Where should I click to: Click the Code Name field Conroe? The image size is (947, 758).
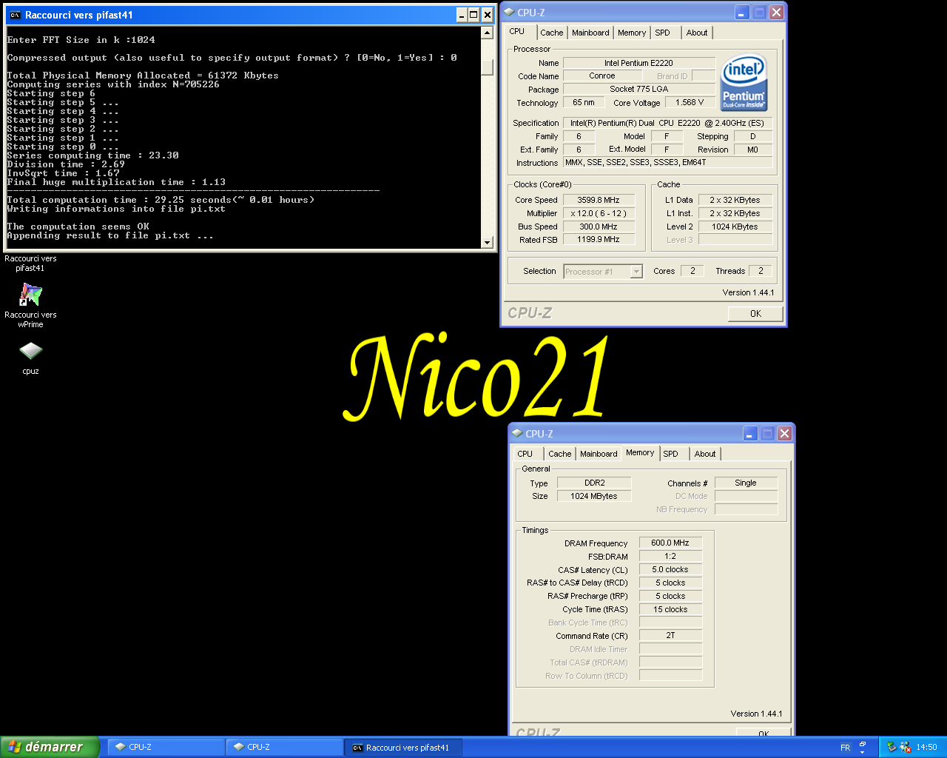point(602,76)
